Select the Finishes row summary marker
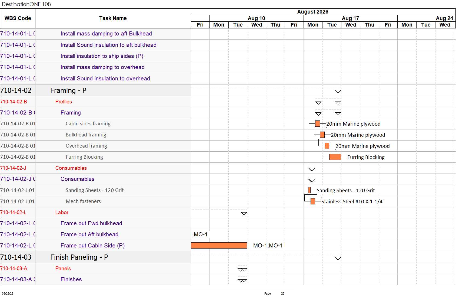Viewport: 456px width, 297px height. (x=242, y=281)
